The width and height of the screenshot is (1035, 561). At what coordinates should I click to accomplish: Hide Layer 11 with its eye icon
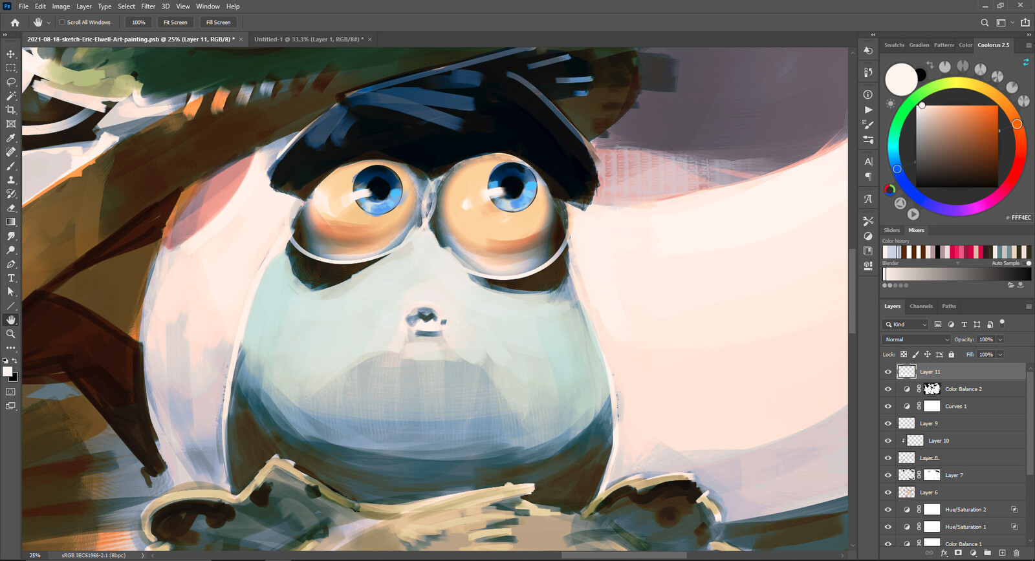888,372
